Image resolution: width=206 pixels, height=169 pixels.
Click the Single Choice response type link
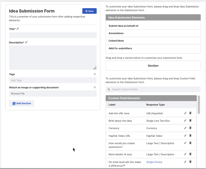(154, 162)
